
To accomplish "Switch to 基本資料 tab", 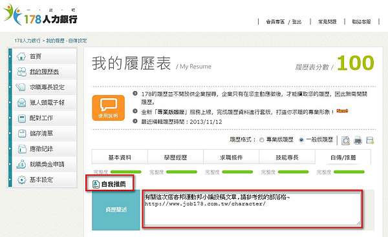I will [x=120, y=157].
